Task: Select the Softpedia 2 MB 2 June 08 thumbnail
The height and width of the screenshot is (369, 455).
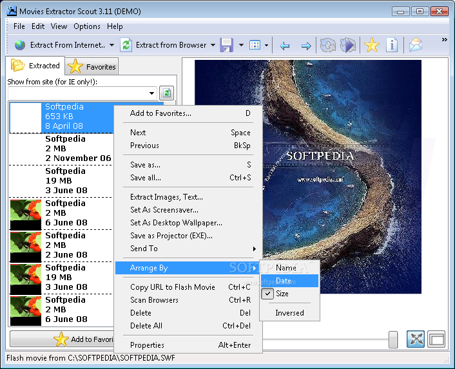Action: pos(26,247)
